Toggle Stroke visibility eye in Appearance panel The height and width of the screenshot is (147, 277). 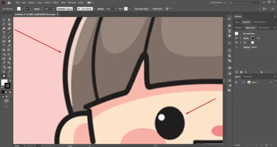pyautogui.click(x=236, y=38)
